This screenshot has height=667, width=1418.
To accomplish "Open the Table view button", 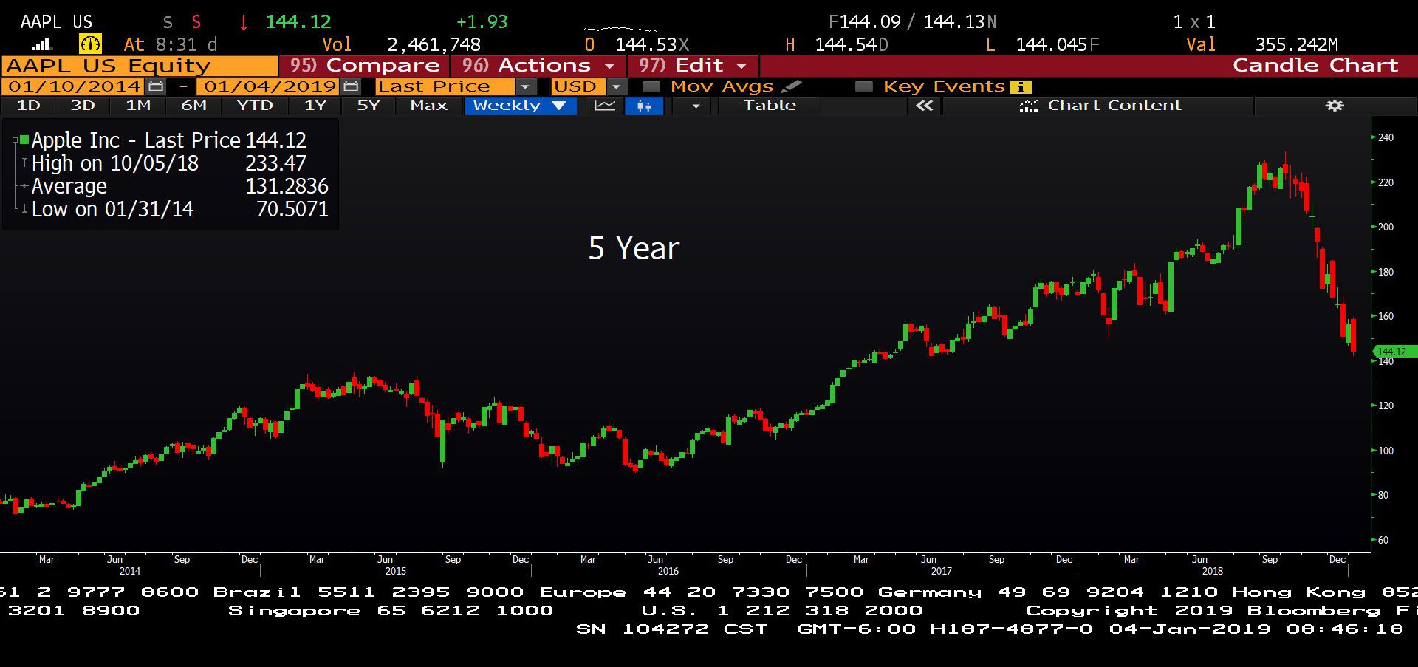I will pos(770,106).
